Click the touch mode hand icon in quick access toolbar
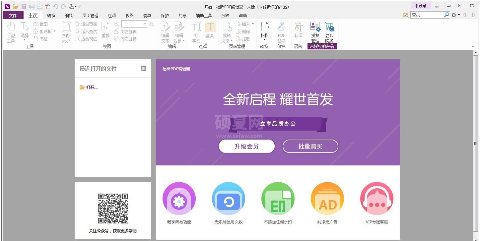Viewport: 480px width, 241px height. coord(72,6)
